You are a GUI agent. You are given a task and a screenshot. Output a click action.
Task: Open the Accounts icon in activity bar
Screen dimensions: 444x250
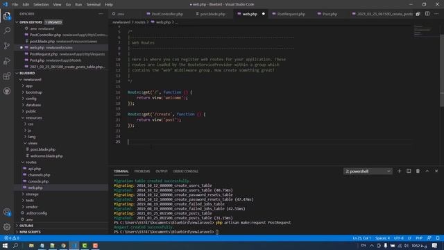click(x=7, y=212)
